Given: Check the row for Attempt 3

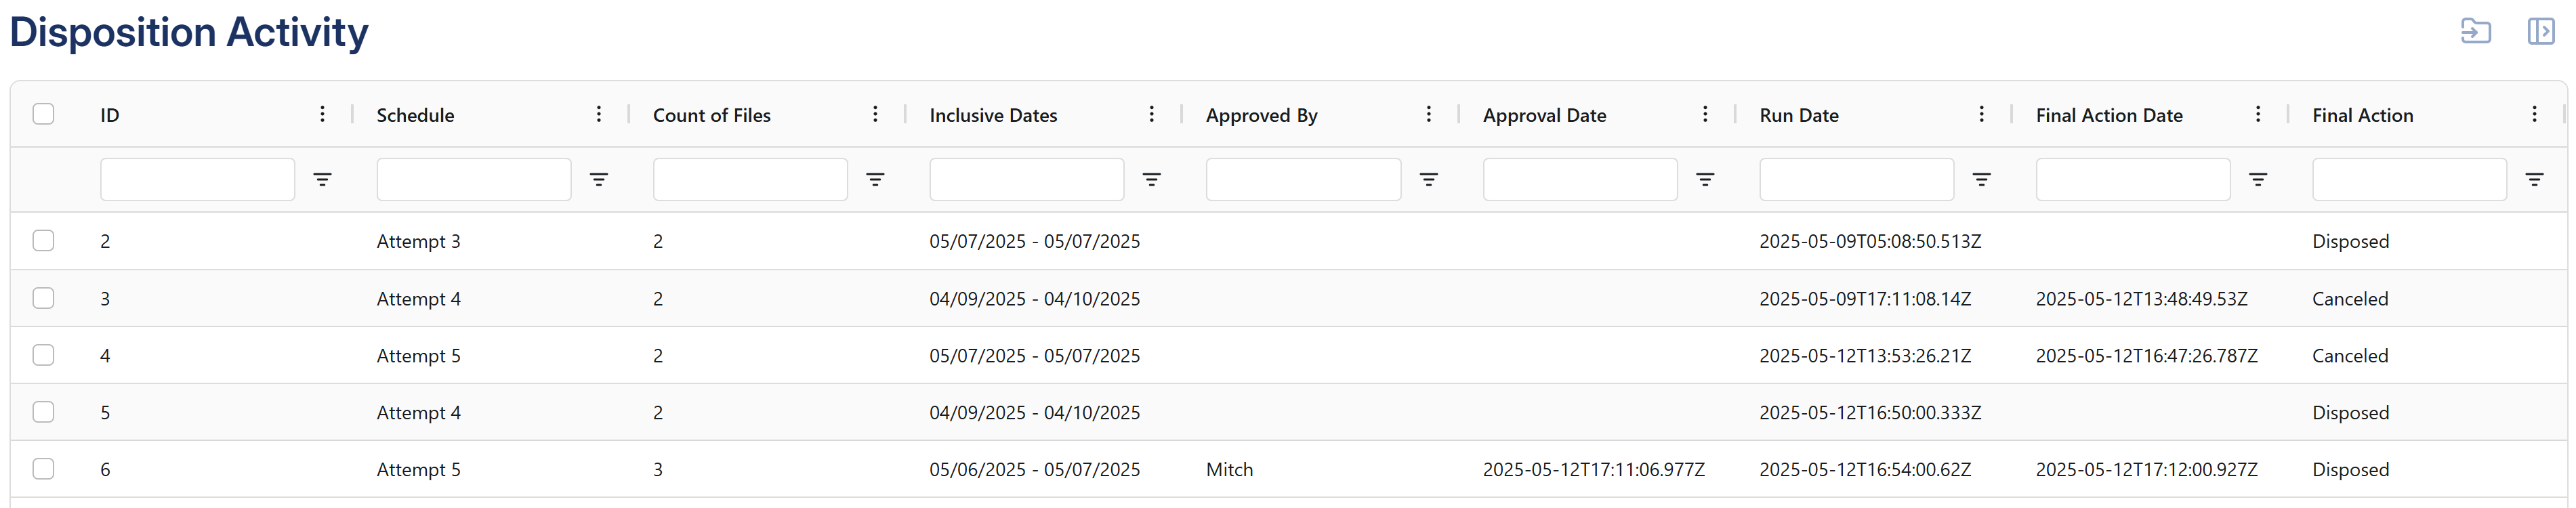Looking at the screenshot, I should pyautogui.click(x=43, y=241).
